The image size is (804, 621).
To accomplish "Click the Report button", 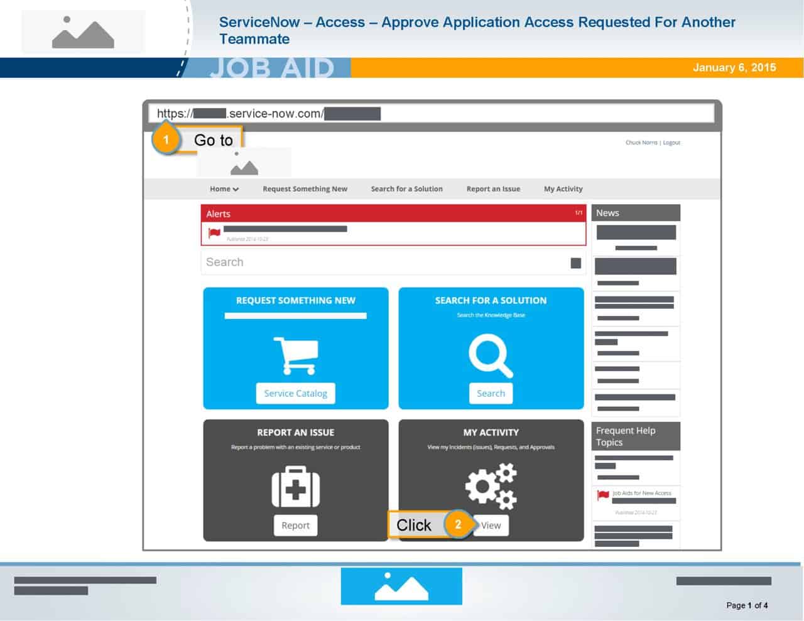I will 295,526.
